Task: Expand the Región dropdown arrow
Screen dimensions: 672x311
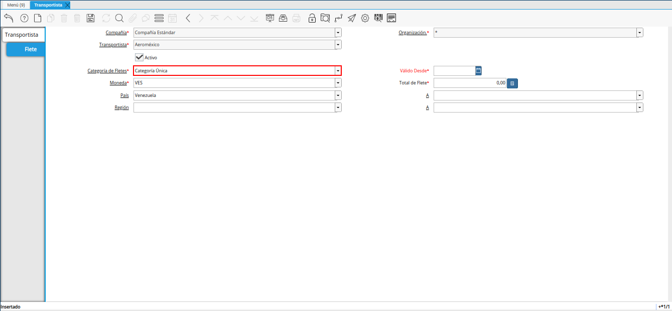Action: tap(338, 108)
